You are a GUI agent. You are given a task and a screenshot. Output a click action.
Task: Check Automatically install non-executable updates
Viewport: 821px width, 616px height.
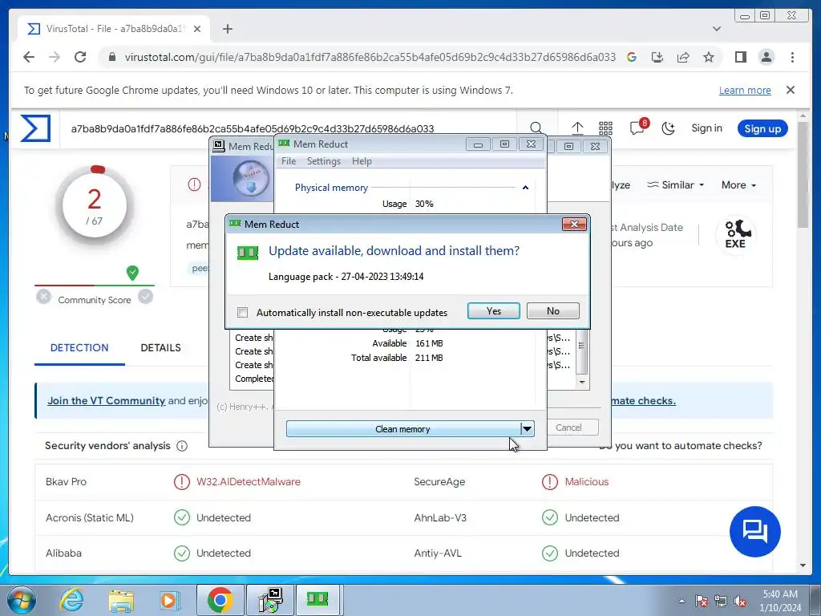click(242, 312)
